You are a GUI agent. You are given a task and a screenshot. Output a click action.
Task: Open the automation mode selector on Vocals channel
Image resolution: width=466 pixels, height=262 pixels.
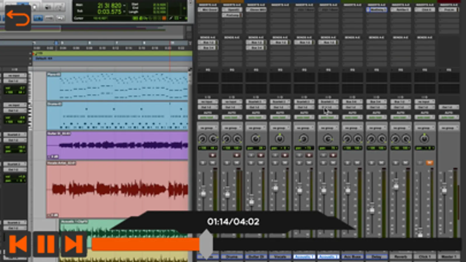280,117
